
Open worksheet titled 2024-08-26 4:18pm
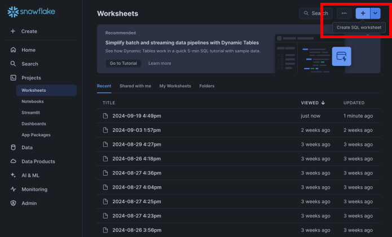pyautogui.click(x=136, y=158)
